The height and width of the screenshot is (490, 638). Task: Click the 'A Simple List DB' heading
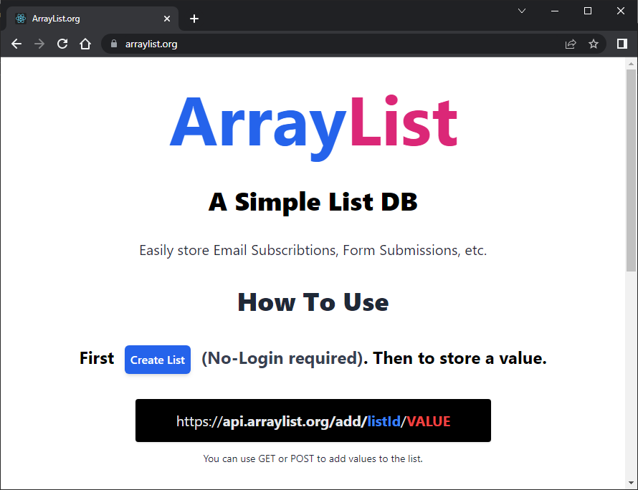click(313, 202)
